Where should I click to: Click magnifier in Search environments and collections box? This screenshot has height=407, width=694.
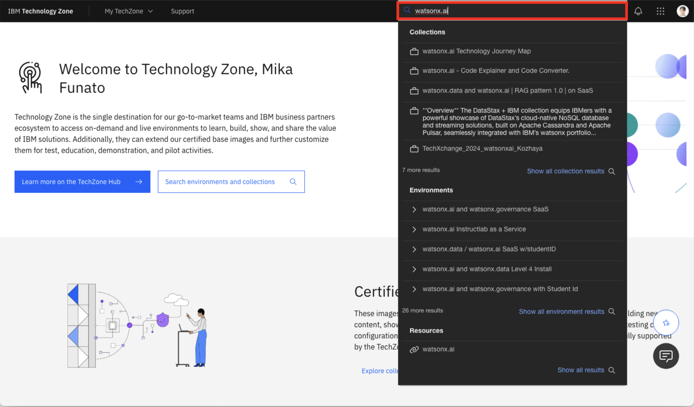[293, 182]
